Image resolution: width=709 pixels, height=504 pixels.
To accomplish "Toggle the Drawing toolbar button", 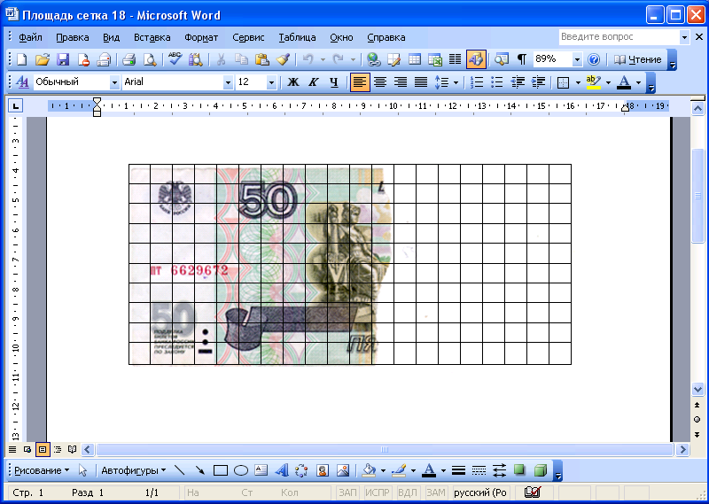I will pos(476,59).
